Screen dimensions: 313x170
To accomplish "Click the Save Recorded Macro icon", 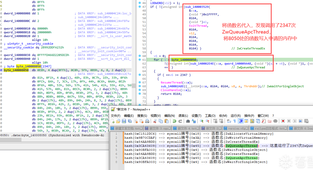I will coord(306,121).
